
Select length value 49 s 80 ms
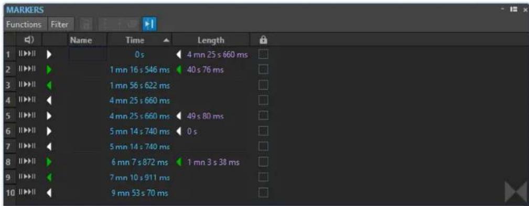click(x=205, y=116)
